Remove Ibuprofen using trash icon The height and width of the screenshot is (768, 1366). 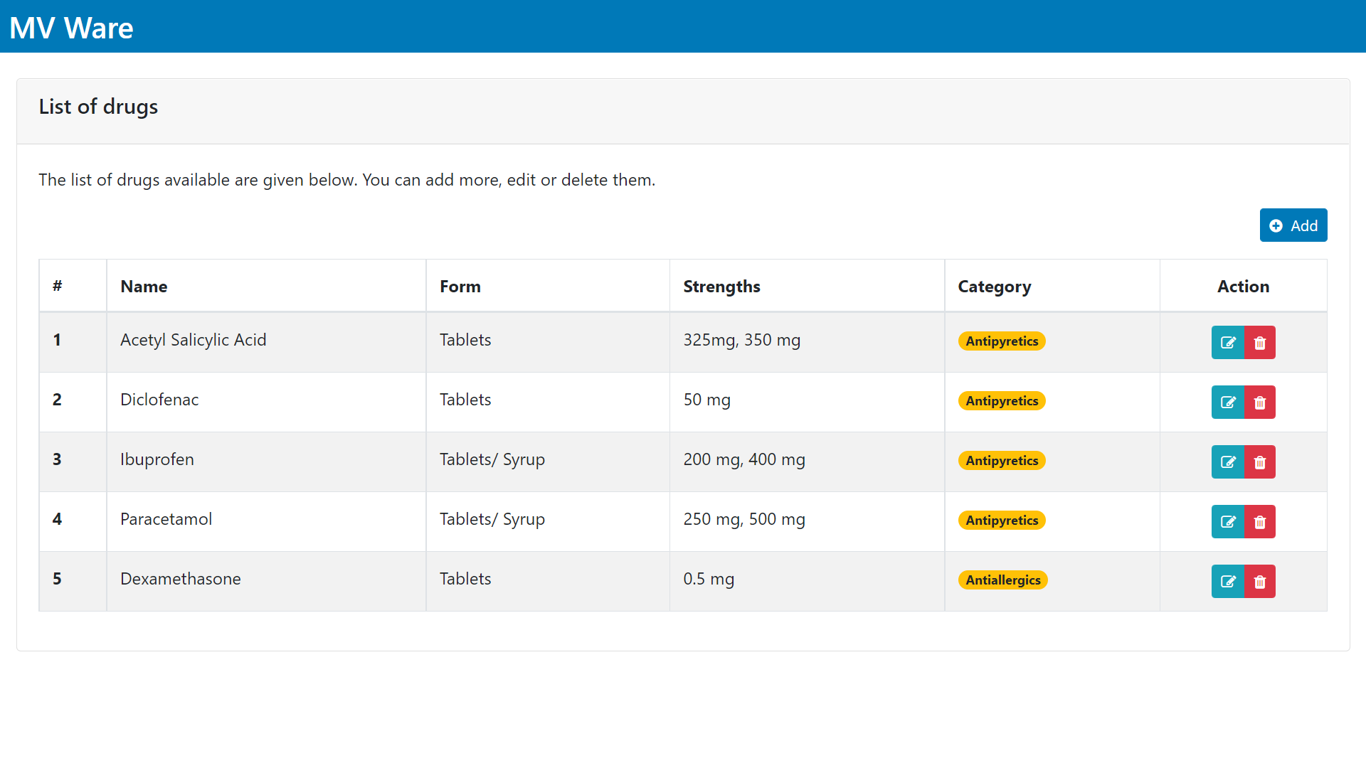coord(1260,462)
